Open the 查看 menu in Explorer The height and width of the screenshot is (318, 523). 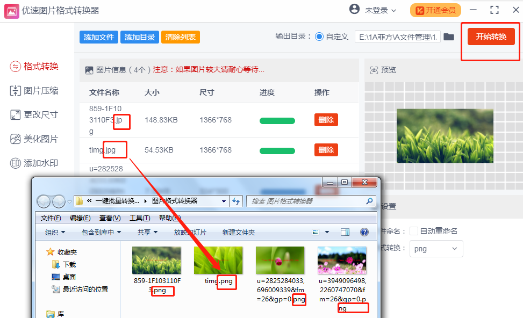tap(109, 218)
